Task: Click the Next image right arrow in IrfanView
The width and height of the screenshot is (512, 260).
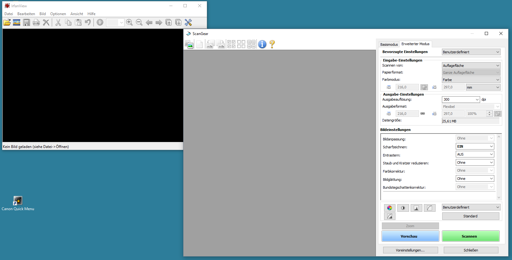Action: (x=159, y=22)
